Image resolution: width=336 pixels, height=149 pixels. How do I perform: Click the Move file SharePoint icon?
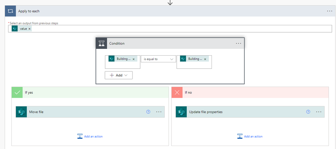click(x=21, y=112)
